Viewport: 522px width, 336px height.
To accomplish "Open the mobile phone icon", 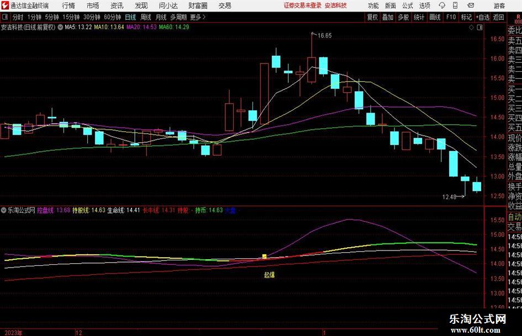I will tap(455, 6).
